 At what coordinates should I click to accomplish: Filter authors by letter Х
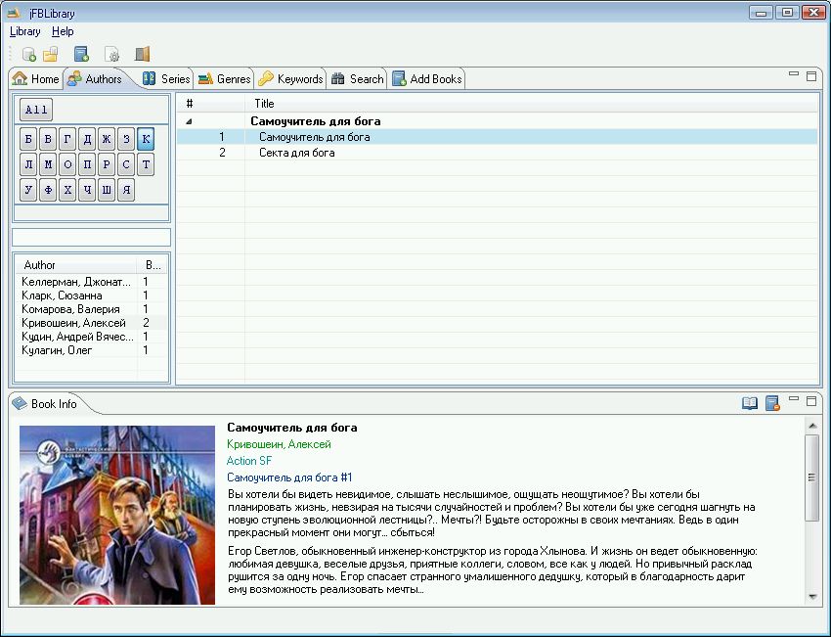click(x=67, y=190)
